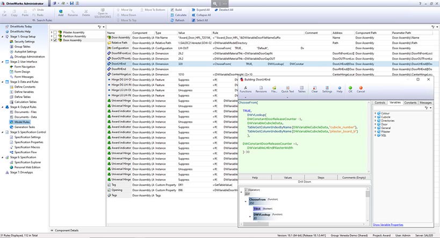Click the Save icon in title bar
Viewport: 440px width, 238px height.
pos(72,3)
